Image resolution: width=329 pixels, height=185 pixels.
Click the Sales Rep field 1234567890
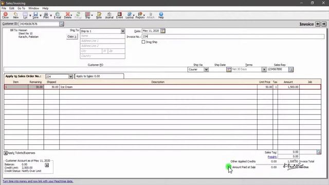click(x=278, y=69)
